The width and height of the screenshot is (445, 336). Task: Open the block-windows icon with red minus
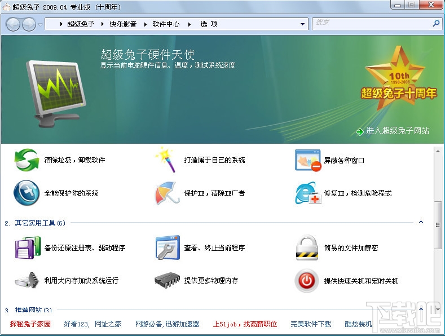308,160
